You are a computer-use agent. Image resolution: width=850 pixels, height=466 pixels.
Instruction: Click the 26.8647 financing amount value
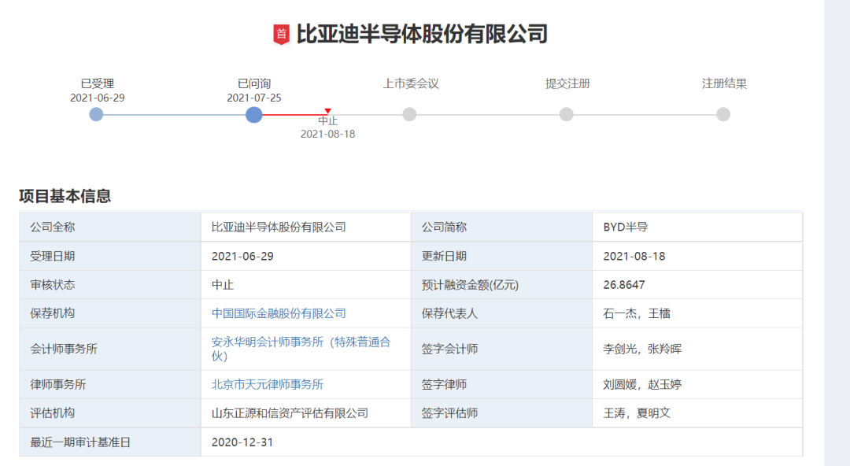(624, 285)
